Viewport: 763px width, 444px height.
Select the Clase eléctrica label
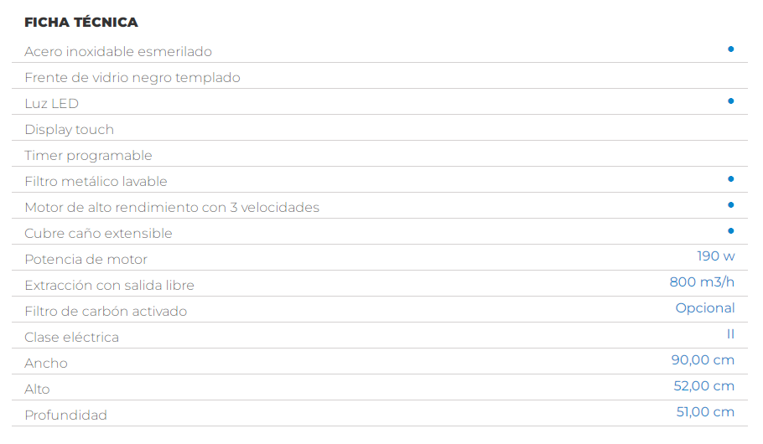pyautogui.click(x=71, y=338)
